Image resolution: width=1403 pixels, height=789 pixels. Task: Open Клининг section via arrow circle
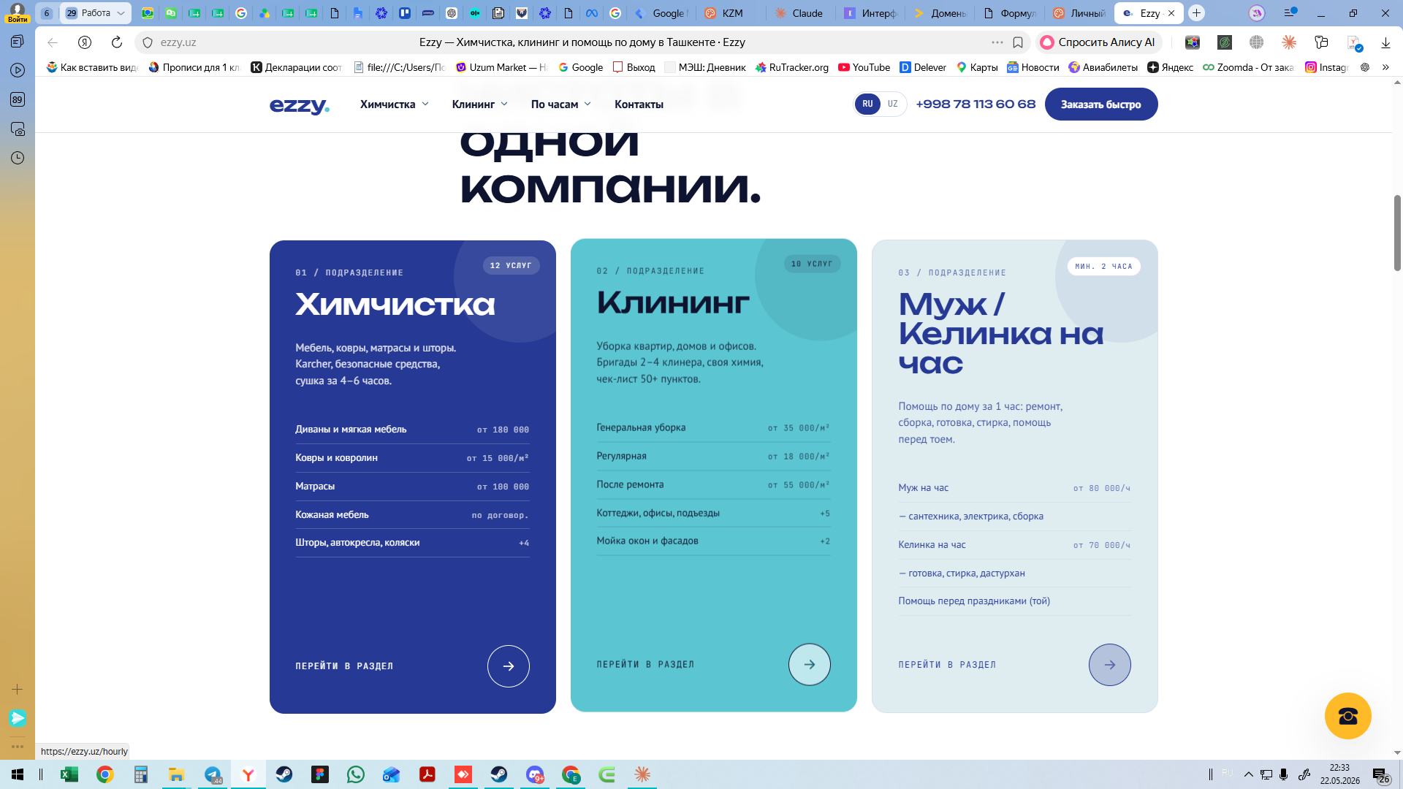tap(810, 665)
